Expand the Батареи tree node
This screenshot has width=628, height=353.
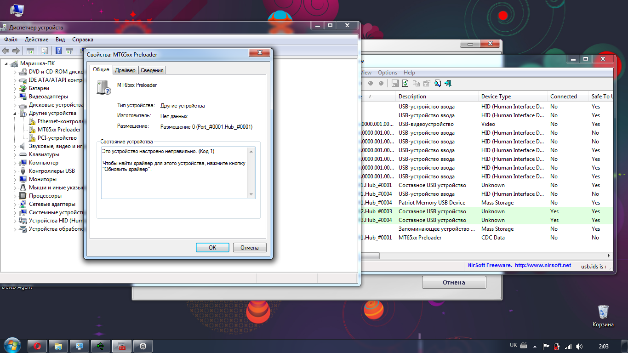pyautogui.click(x=15, y=89)
